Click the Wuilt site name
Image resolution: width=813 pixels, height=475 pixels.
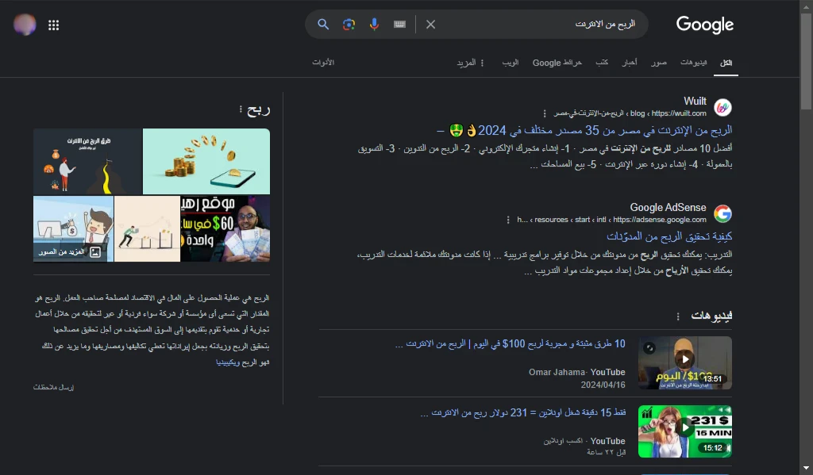[695, 101]
